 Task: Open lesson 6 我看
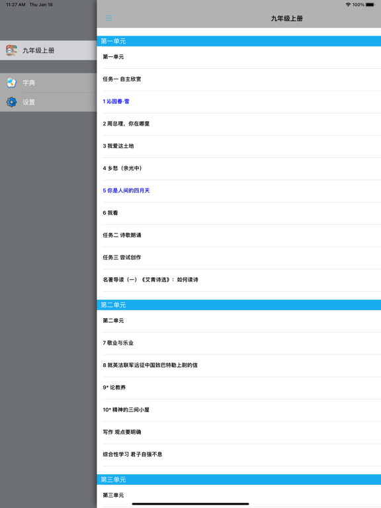239,213
